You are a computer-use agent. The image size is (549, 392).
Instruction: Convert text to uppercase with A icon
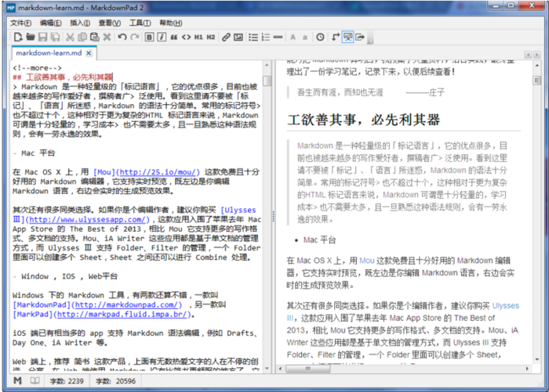(293, 37)
